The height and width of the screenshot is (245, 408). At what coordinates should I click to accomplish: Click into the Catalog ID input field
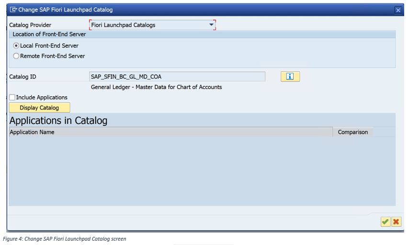coord(177,77)
